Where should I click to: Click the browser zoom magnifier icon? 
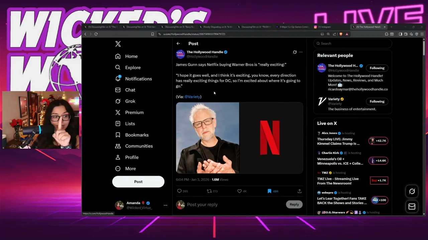coord(328,34)
